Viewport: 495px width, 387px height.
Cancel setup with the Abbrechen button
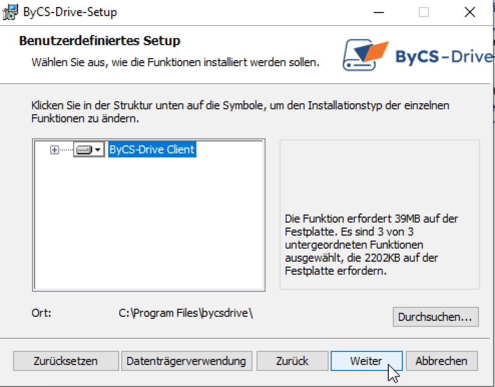pyautogui.click(x=441, y=361)
